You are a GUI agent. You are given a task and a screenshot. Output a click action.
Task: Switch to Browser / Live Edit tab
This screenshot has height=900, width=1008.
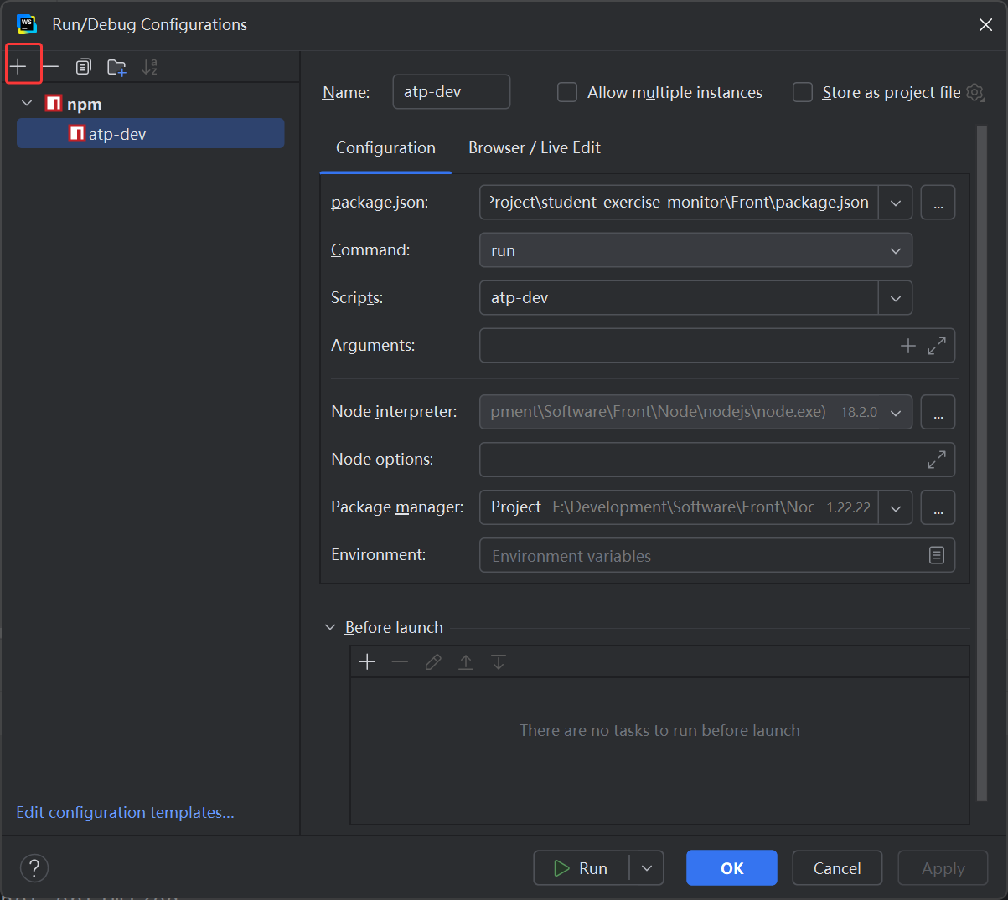[x=535, y=147]
